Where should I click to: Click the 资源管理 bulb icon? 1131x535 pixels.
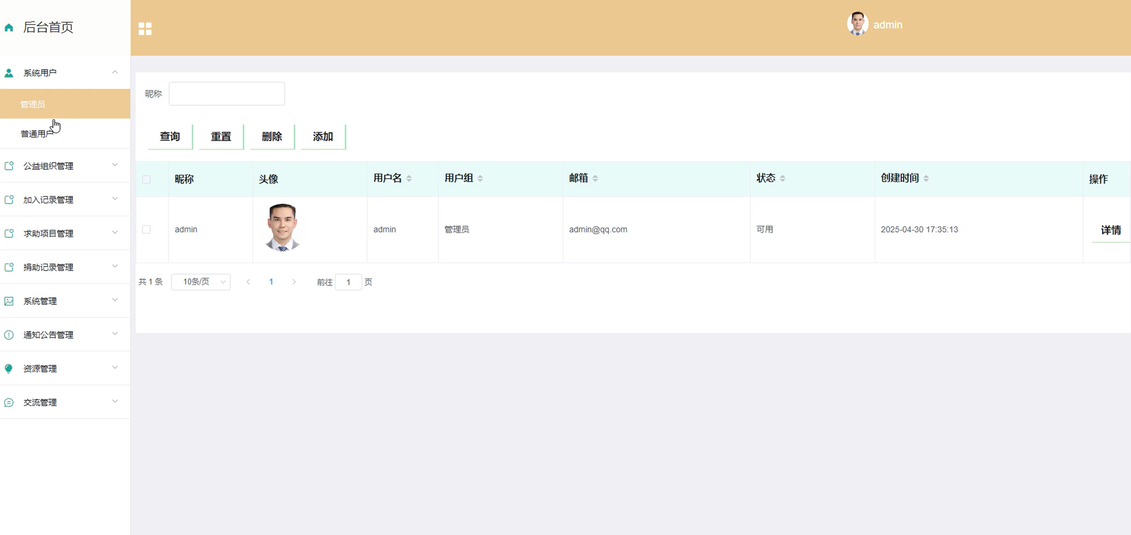pyautogui.click(x=9, y=369)
